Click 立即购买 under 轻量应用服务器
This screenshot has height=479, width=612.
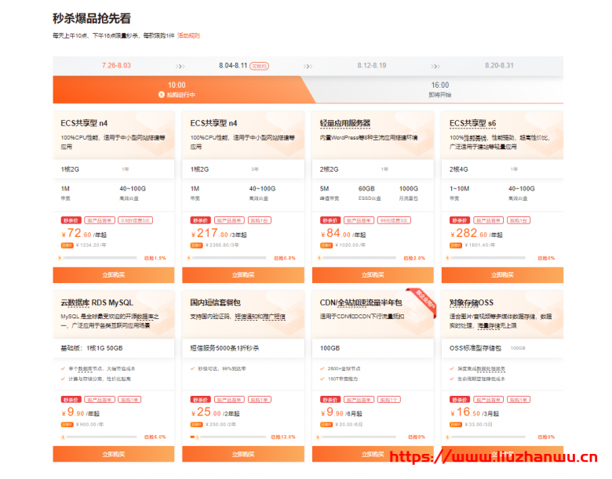372,274
